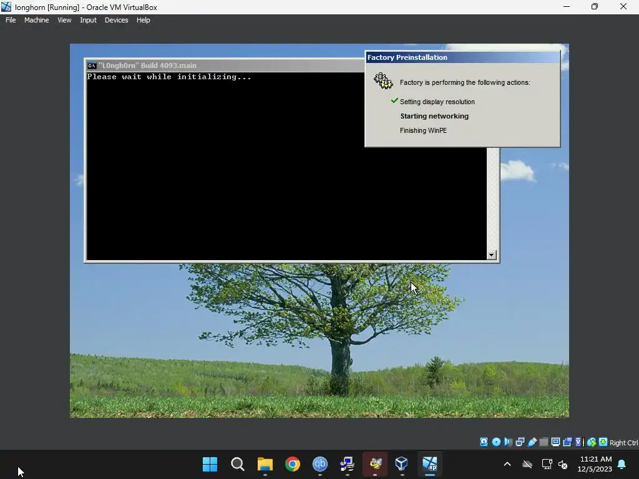This screenshot has width=639, height=479.
Task: Open the View menu
Action: pos(64,20)
